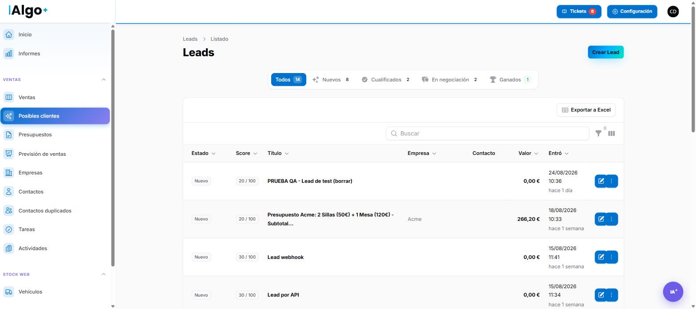
Task: Click the Informes bar chart icon
Action: pos(8,54)
